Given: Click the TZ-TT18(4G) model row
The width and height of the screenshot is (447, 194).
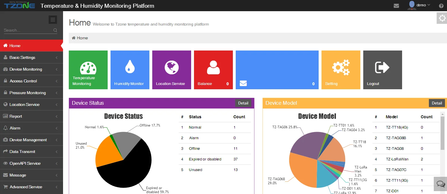Looking at the screenshot, I should (x=406, y=127).
